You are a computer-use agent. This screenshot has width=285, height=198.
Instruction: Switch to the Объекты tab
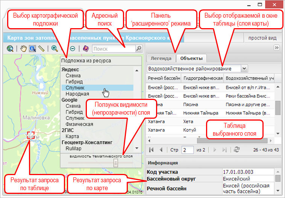pyautogui.click(x=191, y=58)
